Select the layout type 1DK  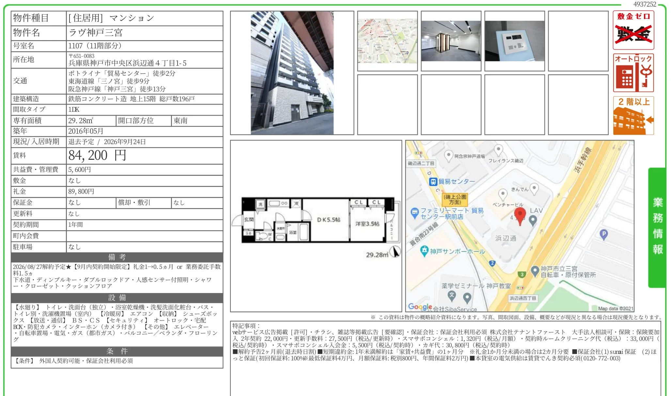tap(74, 109)
